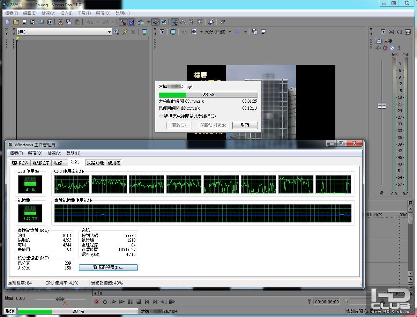417x317 pixels.
Task: Copy preview snapshot to clipboard icon
Action: pos(255,32)
